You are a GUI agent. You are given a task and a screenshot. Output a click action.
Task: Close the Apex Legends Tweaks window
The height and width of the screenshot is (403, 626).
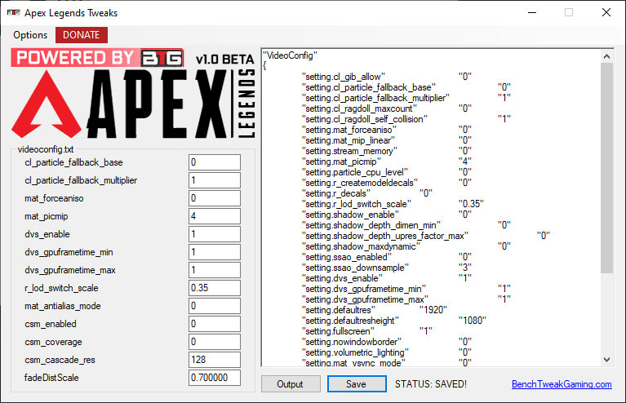click(606, 13)
